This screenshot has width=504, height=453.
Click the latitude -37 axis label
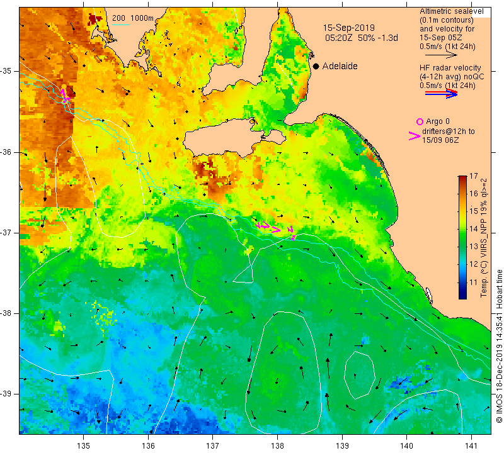[x=6, y=232]
